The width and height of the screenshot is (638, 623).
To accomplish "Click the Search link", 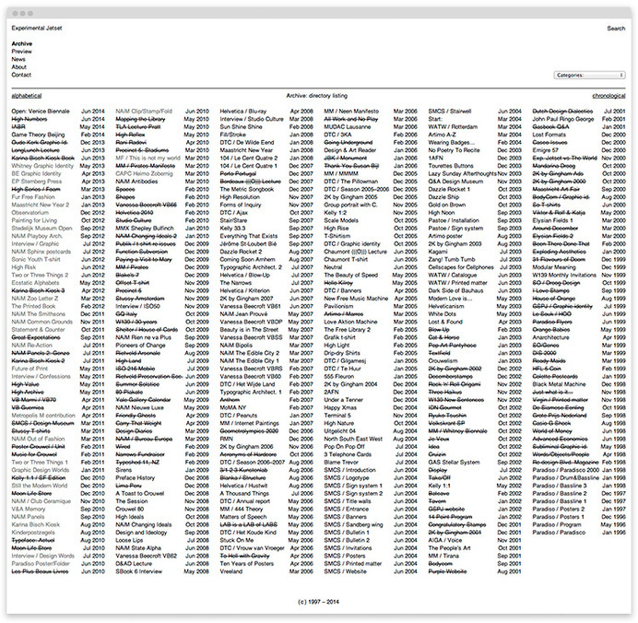I will 616,29.
